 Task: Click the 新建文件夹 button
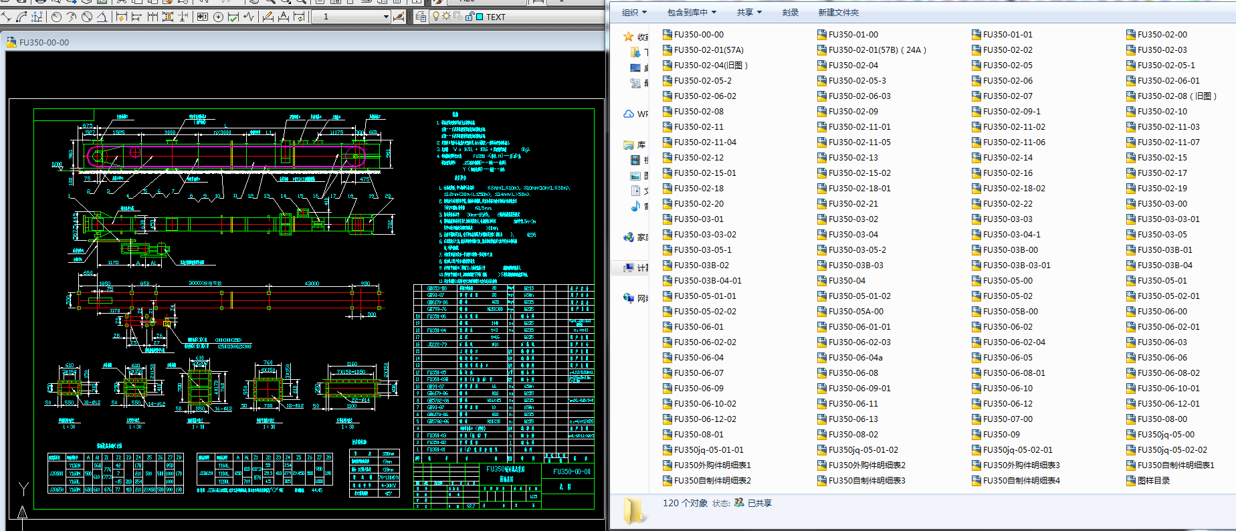[838, 13]
